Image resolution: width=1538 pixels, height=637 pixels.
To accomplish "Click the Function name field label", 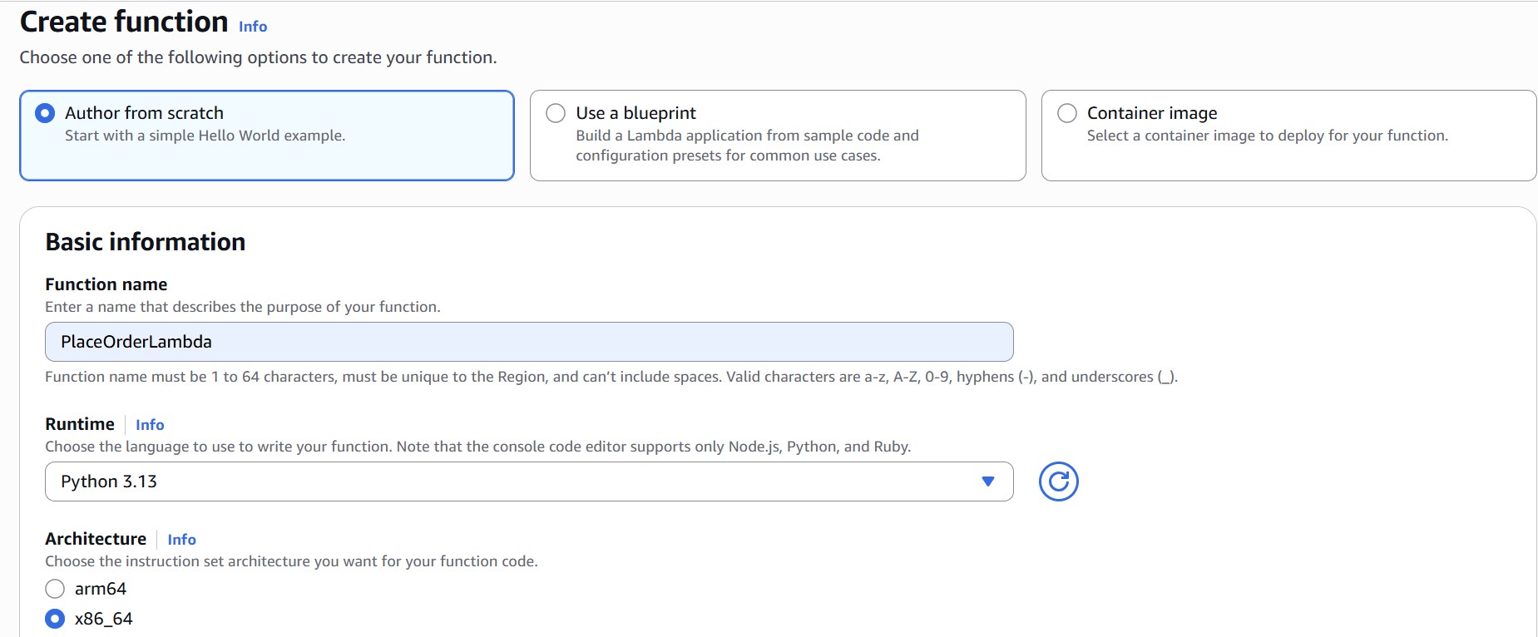I will 106,284.
